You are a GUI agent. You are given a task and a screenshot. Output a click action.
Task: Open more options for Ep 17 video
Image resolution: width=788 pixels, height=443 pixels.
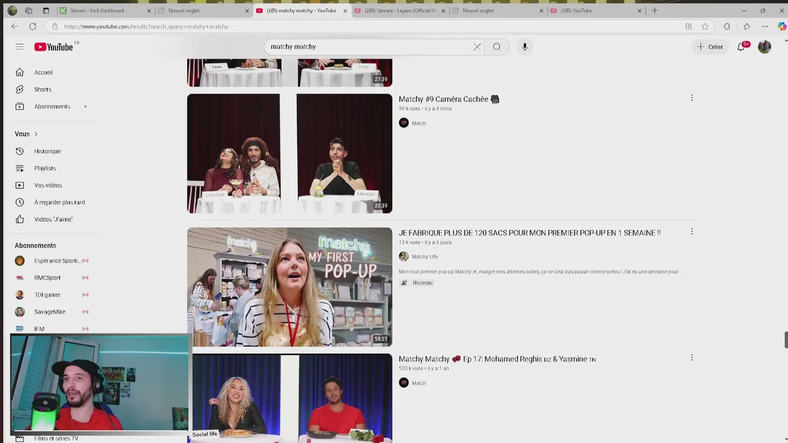(x=691, y=357)
